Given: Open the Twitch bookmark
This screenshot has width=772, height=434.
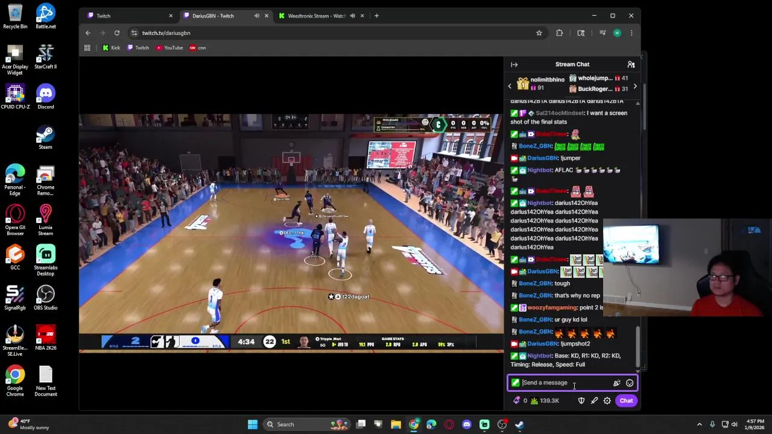Looking at the screenshot, I should (138, 48).
